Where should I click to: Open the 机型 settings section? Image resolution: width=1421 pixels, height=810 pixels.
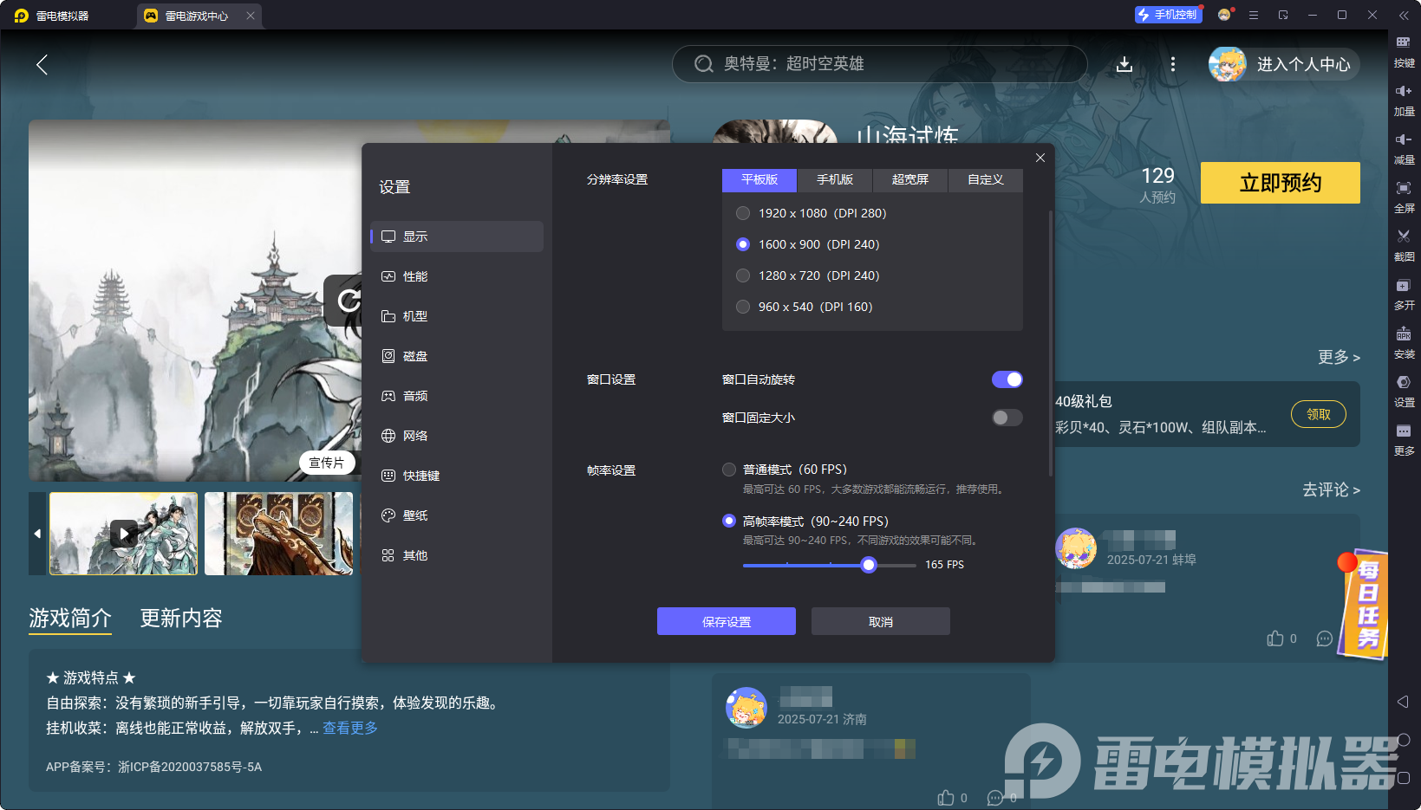tap(457, 316)
